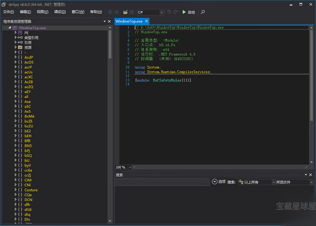316x226 pixels.
Task: Click the 类型引用 reference icon
Action: click(20, 38)
